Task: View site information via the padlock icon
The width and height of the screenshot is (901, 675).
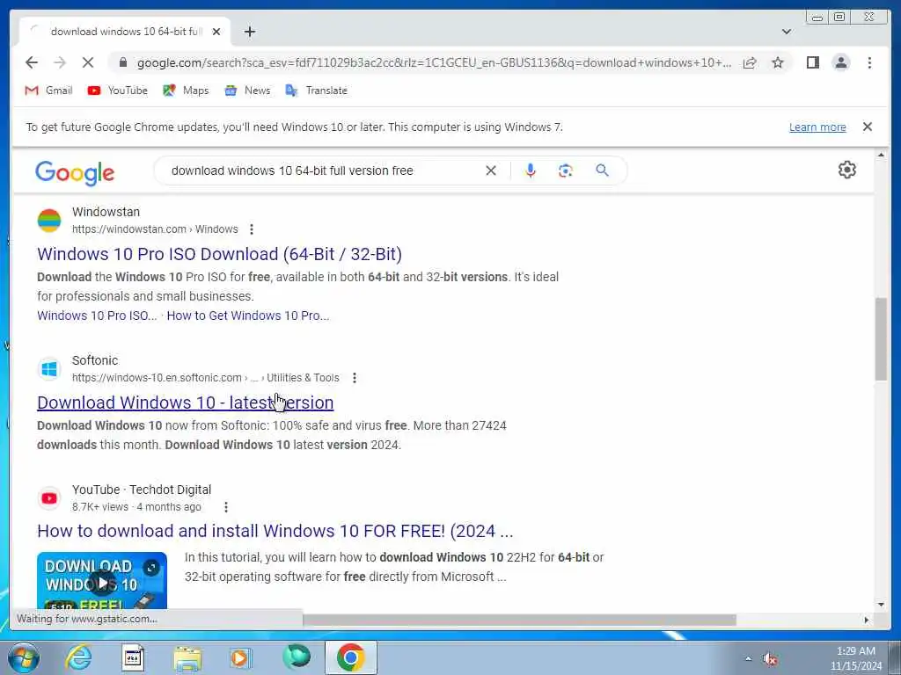Action: [x=123, y=62]
